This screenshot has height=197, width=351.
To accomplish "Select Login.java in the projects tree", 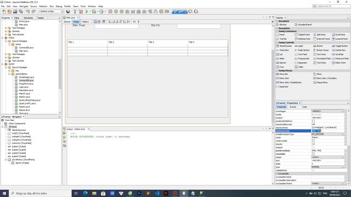I will point(23,87).
